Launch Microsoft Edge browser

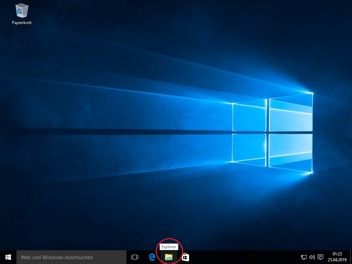click(152, 257)
